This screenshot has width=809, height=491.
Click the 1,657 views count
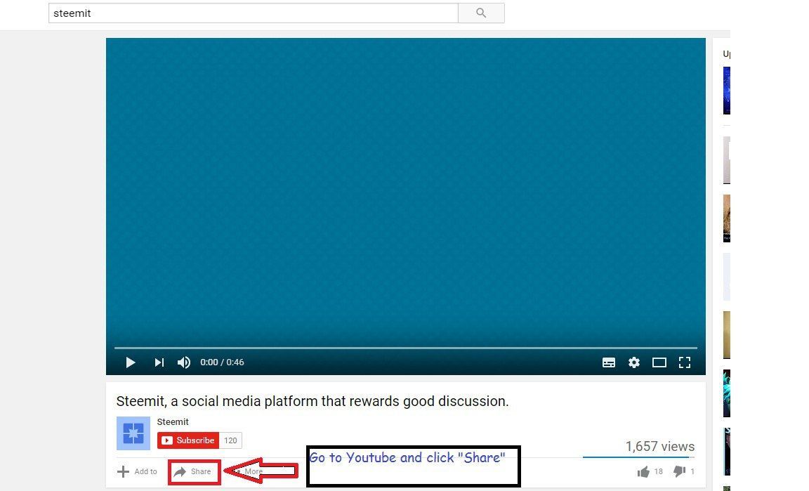(660, 447)
